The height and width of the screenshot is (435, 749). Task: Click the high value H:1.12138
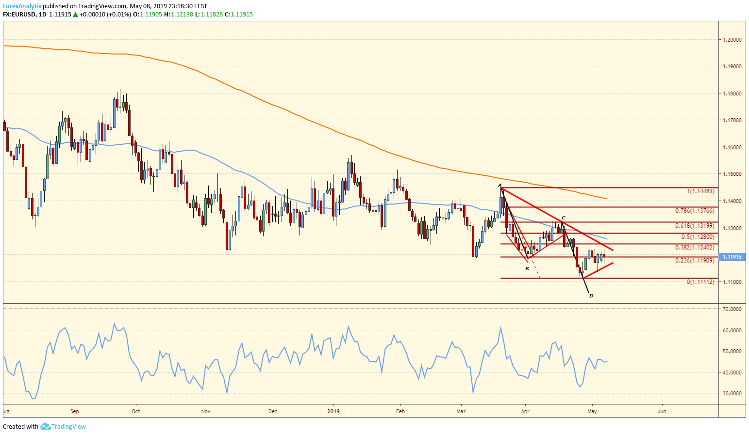point(179,15)
